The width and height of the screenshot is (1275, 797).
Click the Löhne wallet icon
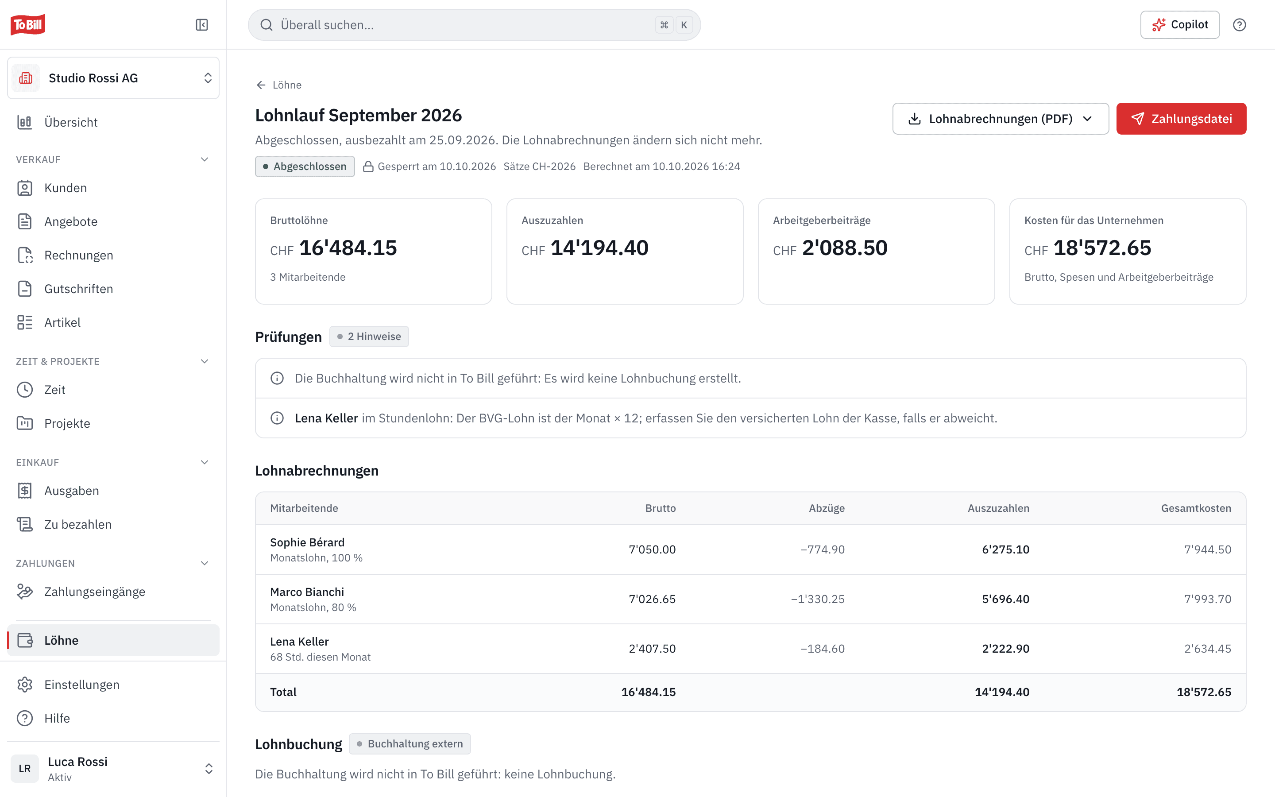click(x=25, y=640)
